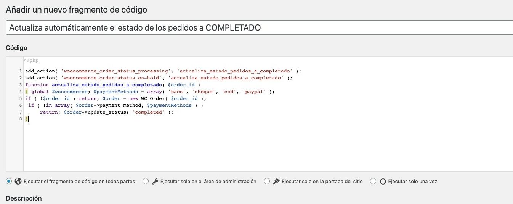Click the 'Descripción' heading

click(24, 198)
